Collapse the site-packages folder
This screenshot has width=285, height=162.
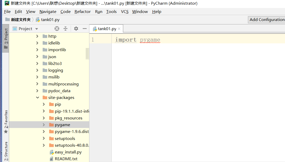(x=37, y=98)
